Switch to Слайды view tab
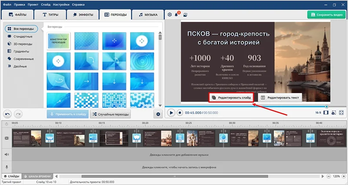Viewport: 348px width, 185px height. tap(12, 176)
